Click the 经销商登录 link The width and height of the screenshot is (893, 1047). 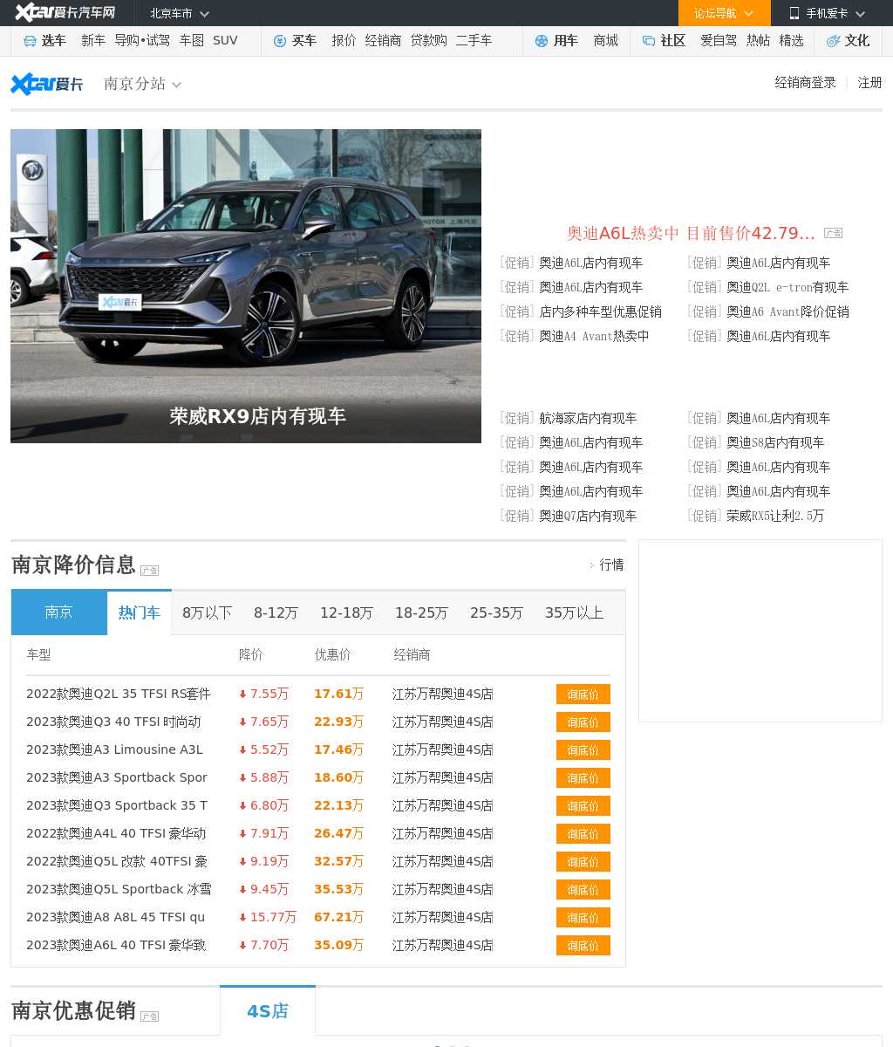(x=805, y=83)
